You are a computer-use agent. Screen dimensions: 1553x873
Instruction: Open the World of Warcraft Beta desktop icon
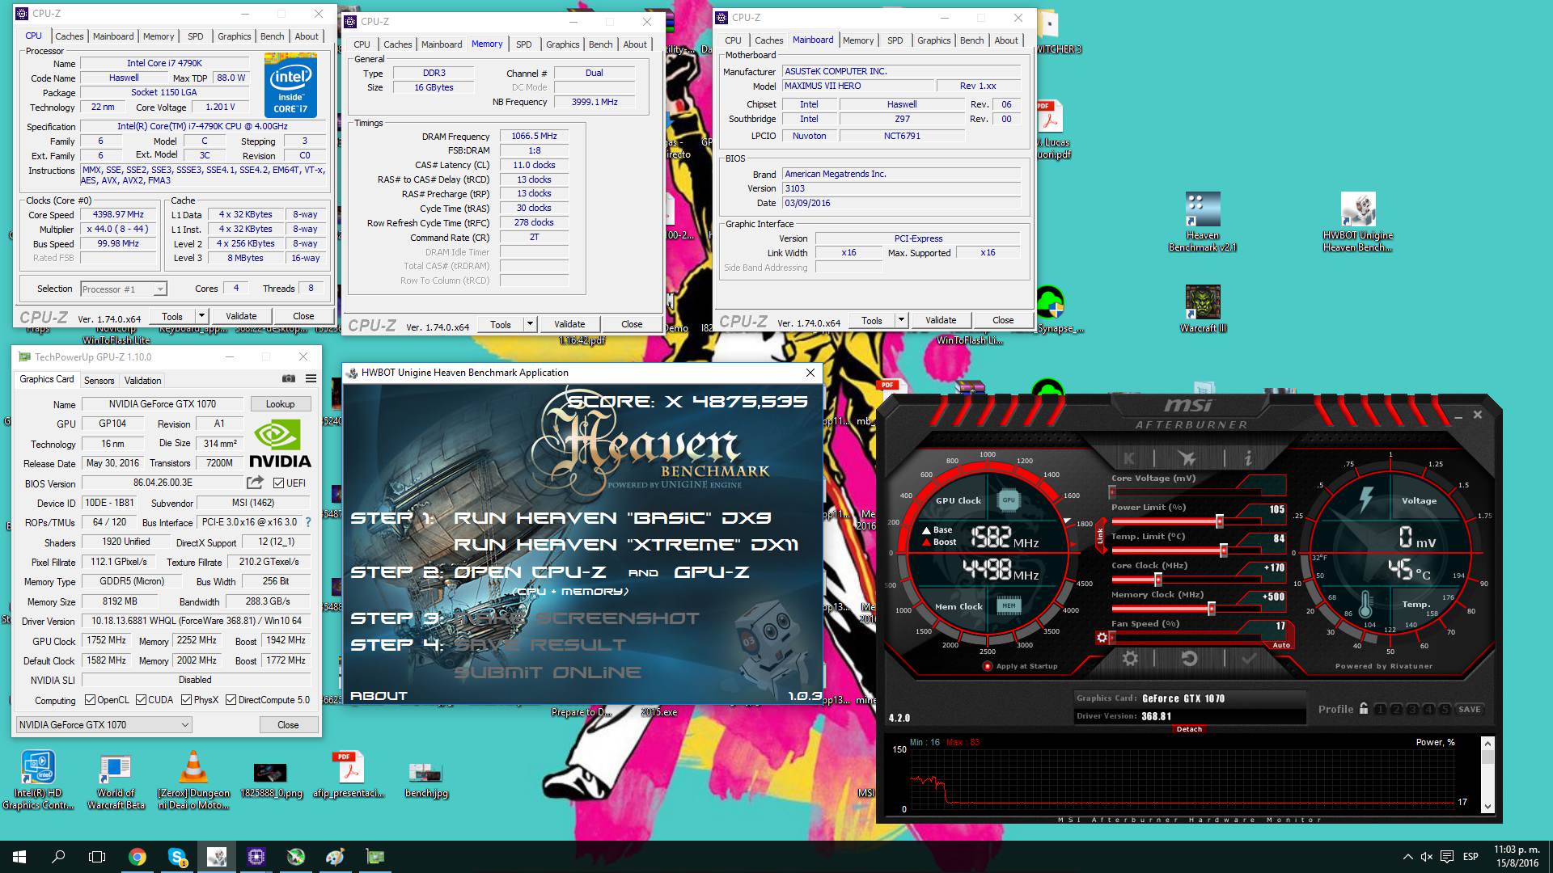116,780
